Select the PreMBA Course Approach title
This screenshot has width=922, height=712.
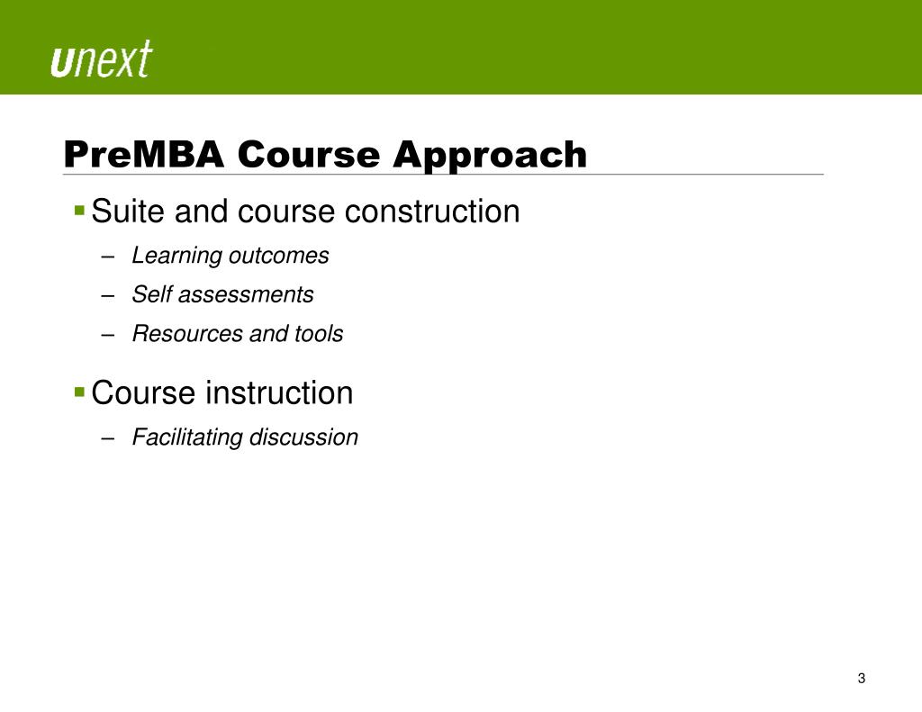tap(325, 154)
